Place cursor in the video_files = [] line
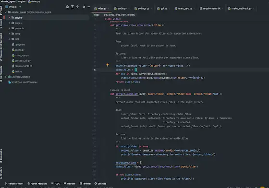The width and height of the screenshot is (269, 188). pyautogui.click(x=126, y=70)
